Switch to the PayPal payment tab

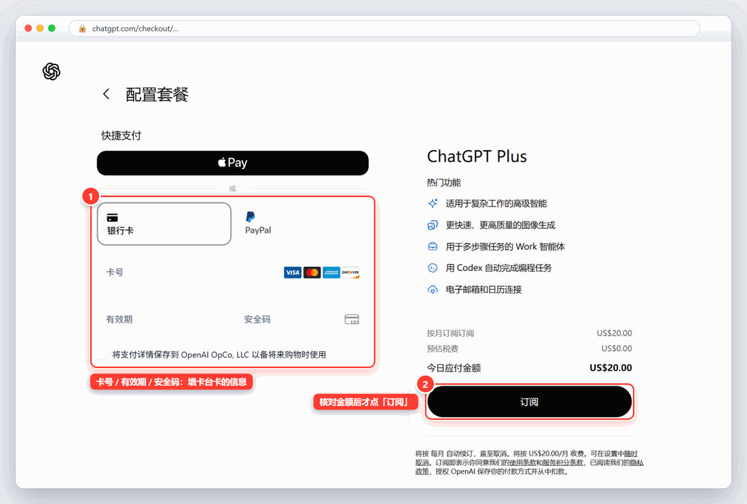pyautogui.click(x=302, y=224)
